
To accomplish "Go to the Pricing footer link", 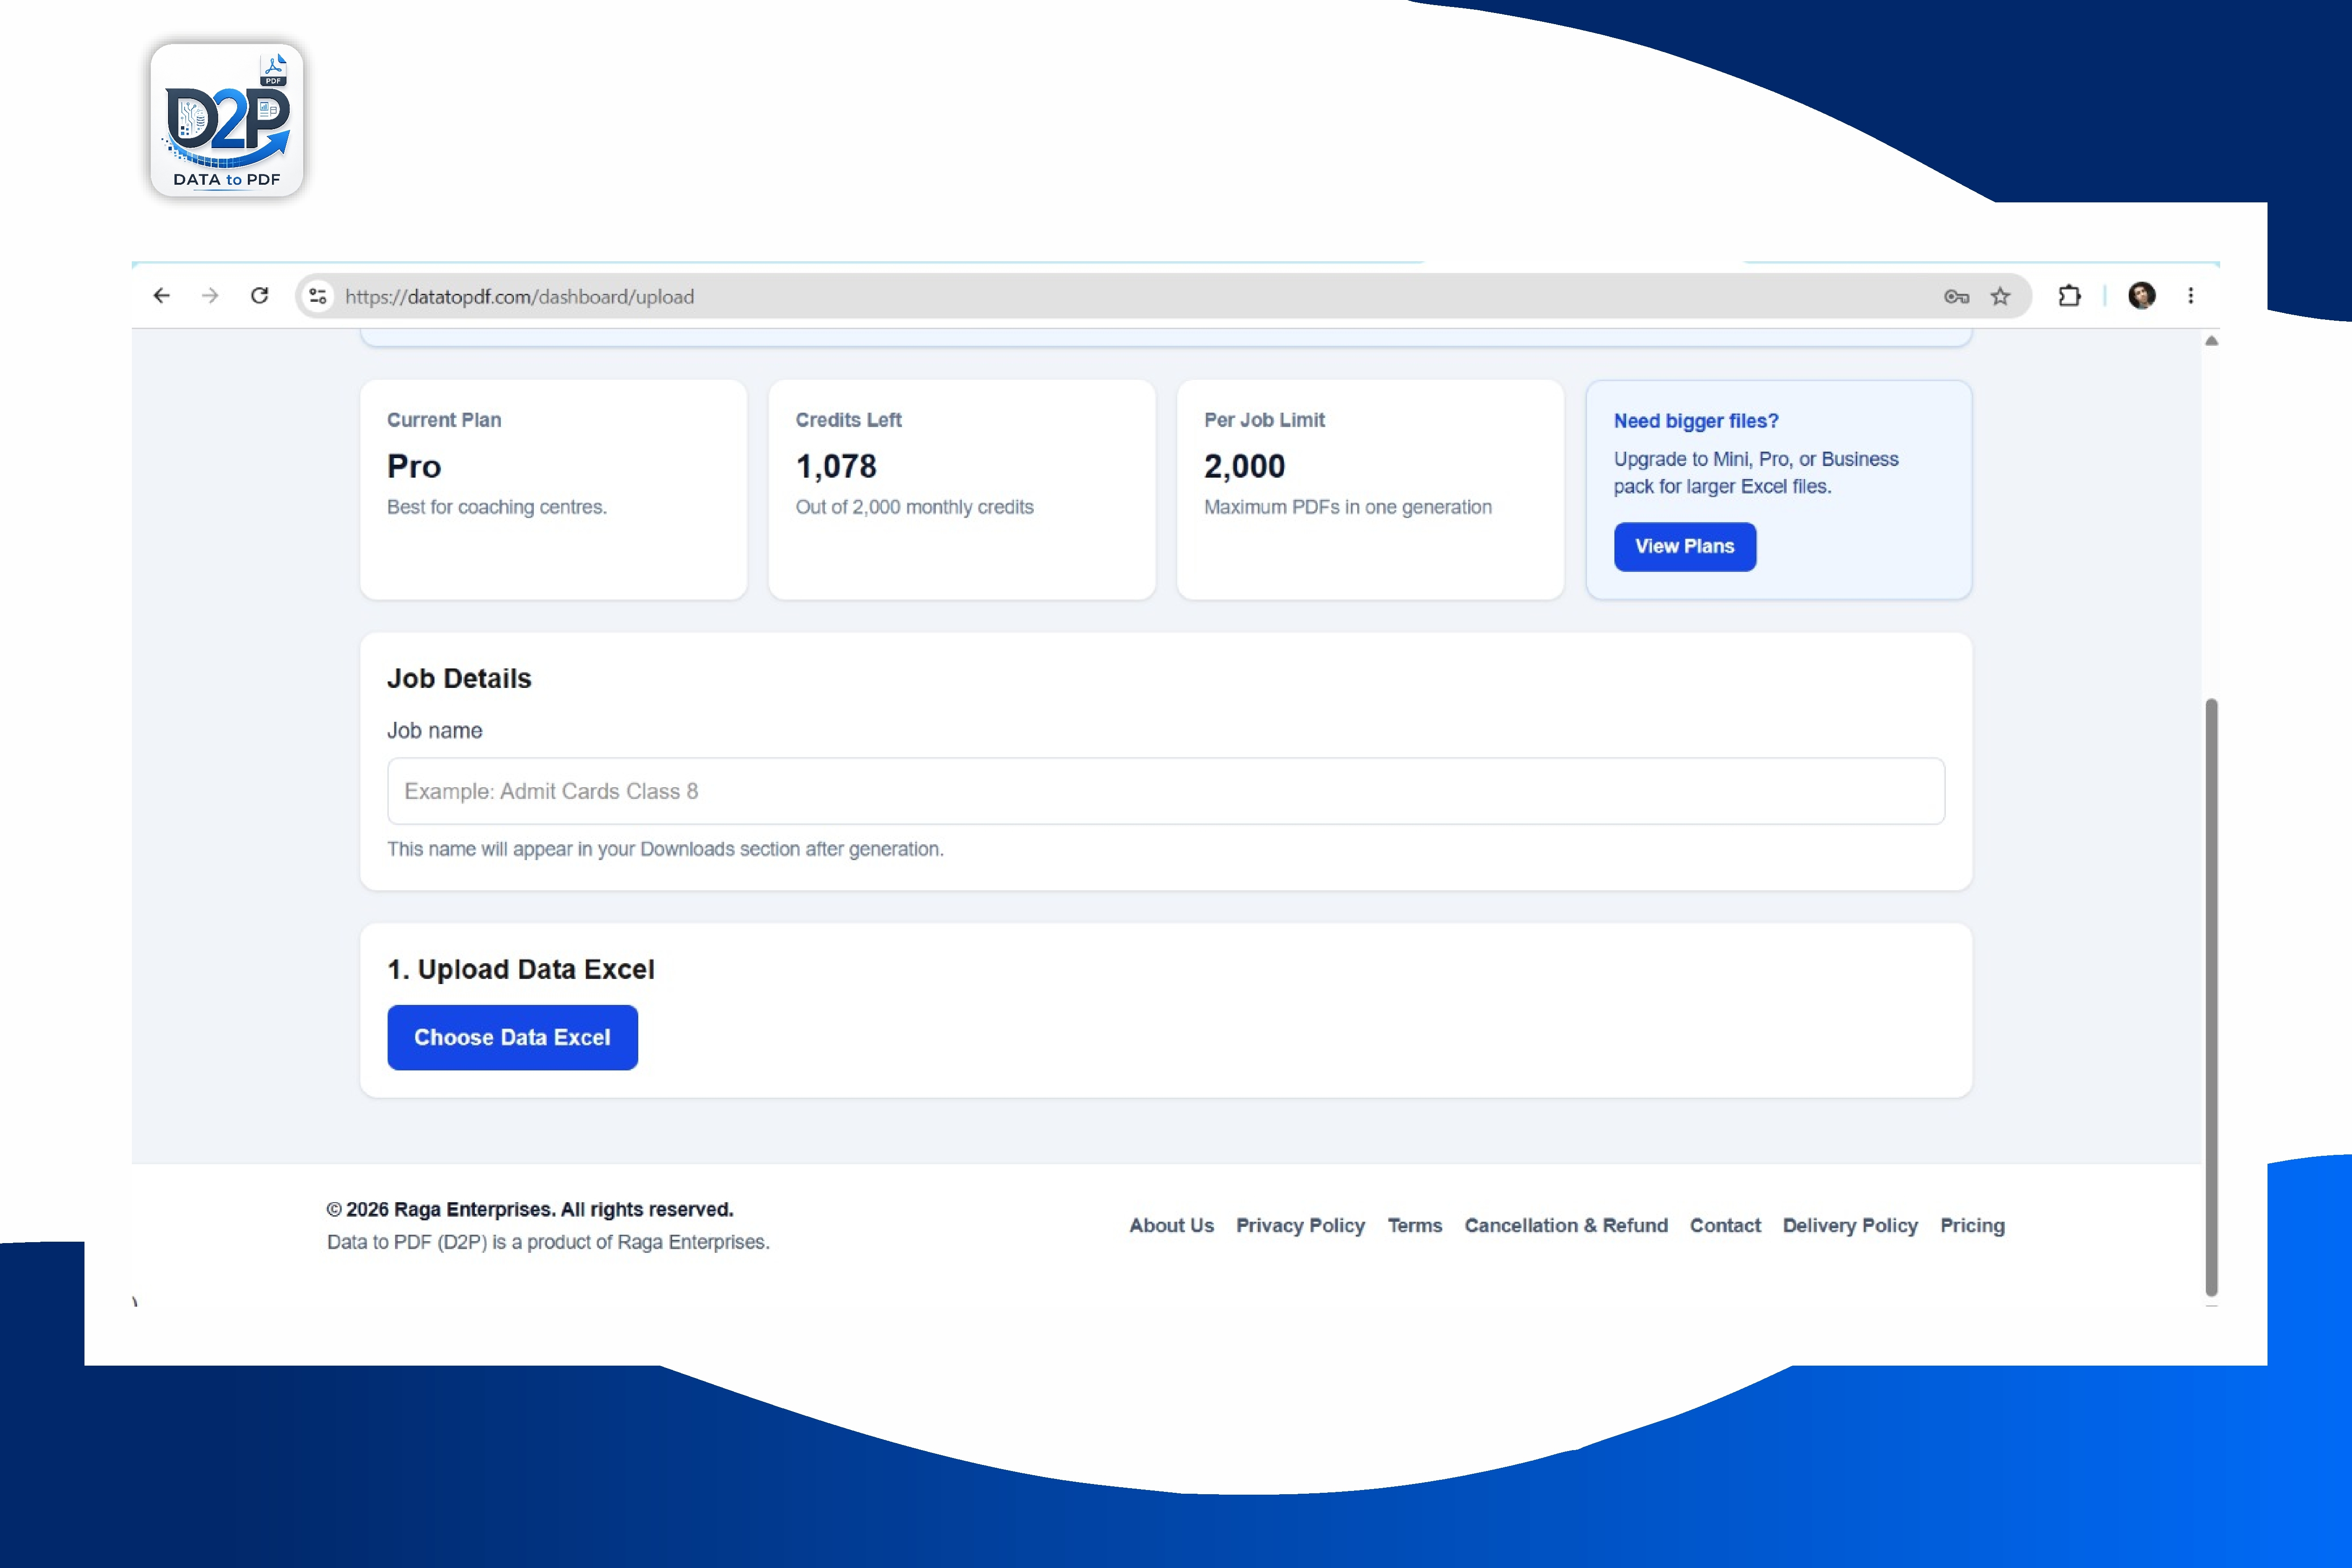I will point(1972,1226).
